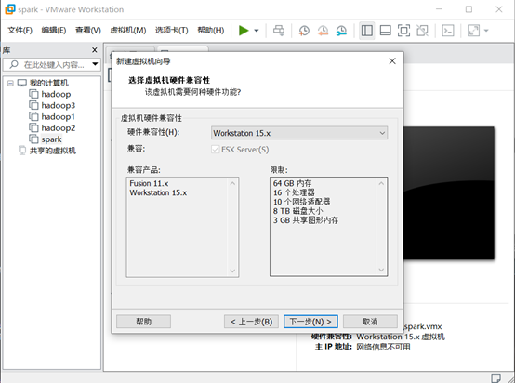Select the hadoop2 virtual machine
Viewport: 515px width, 383px height.
click(59, 127)
